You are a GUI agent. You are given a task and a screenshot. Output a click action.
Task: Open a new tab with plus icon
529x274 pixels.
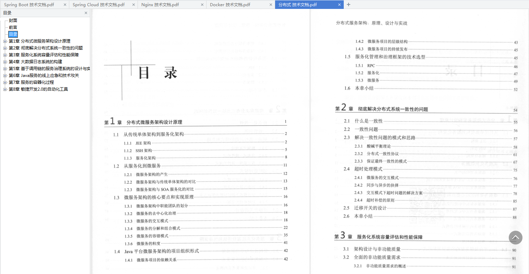click(349, 4)
